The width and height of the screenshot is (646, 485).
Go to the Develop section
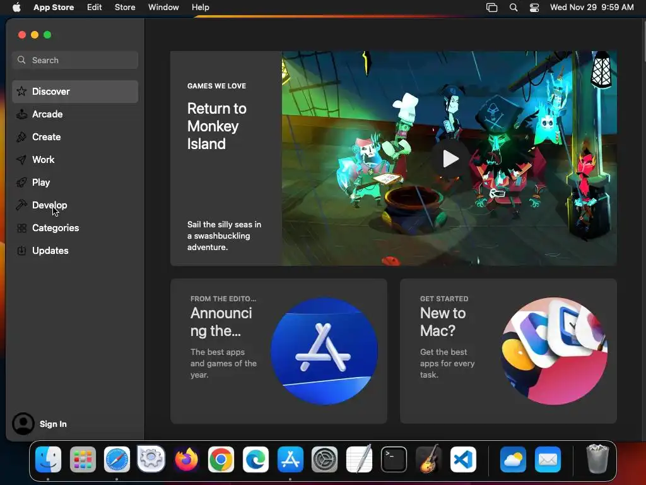pyautogui.click(x=75, y=205)
